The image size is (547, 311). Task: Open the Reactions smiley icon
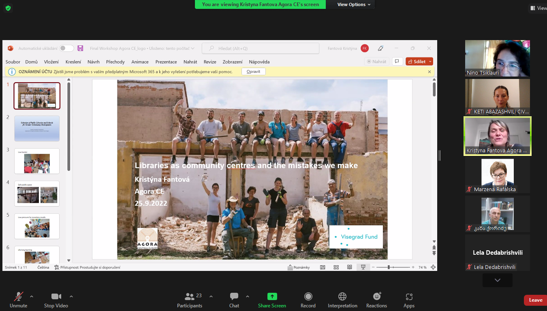[x=376, y=297]
